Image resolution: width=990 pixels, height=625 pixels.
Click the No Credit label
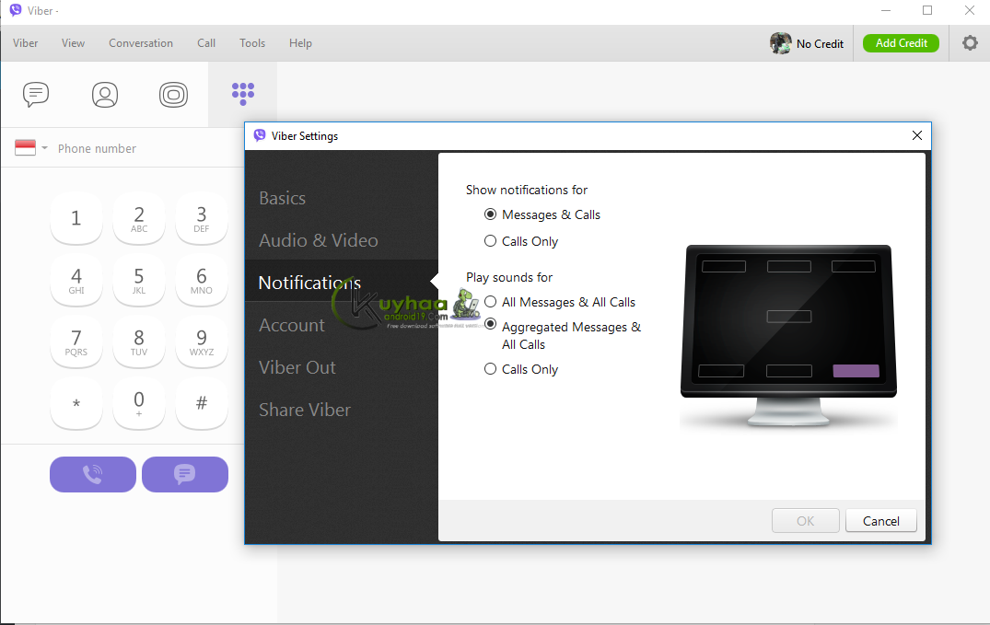coord(821,43)
